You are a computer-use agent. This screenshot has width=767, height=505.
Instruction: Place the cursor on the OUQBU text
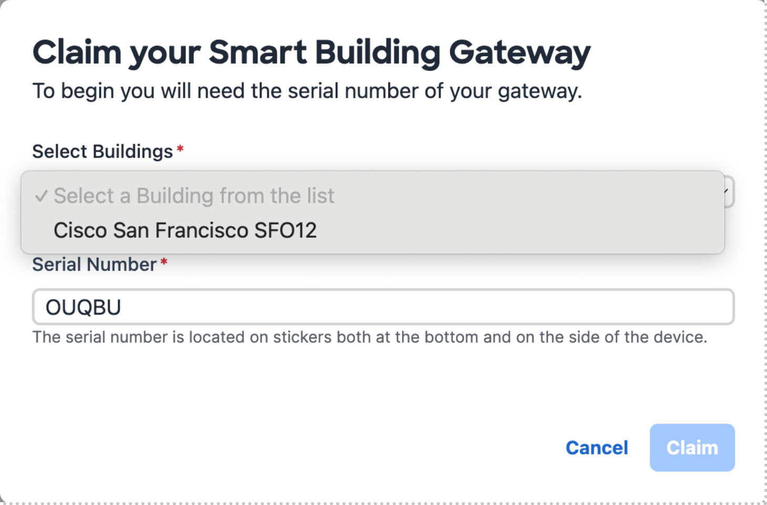point(84,308)
